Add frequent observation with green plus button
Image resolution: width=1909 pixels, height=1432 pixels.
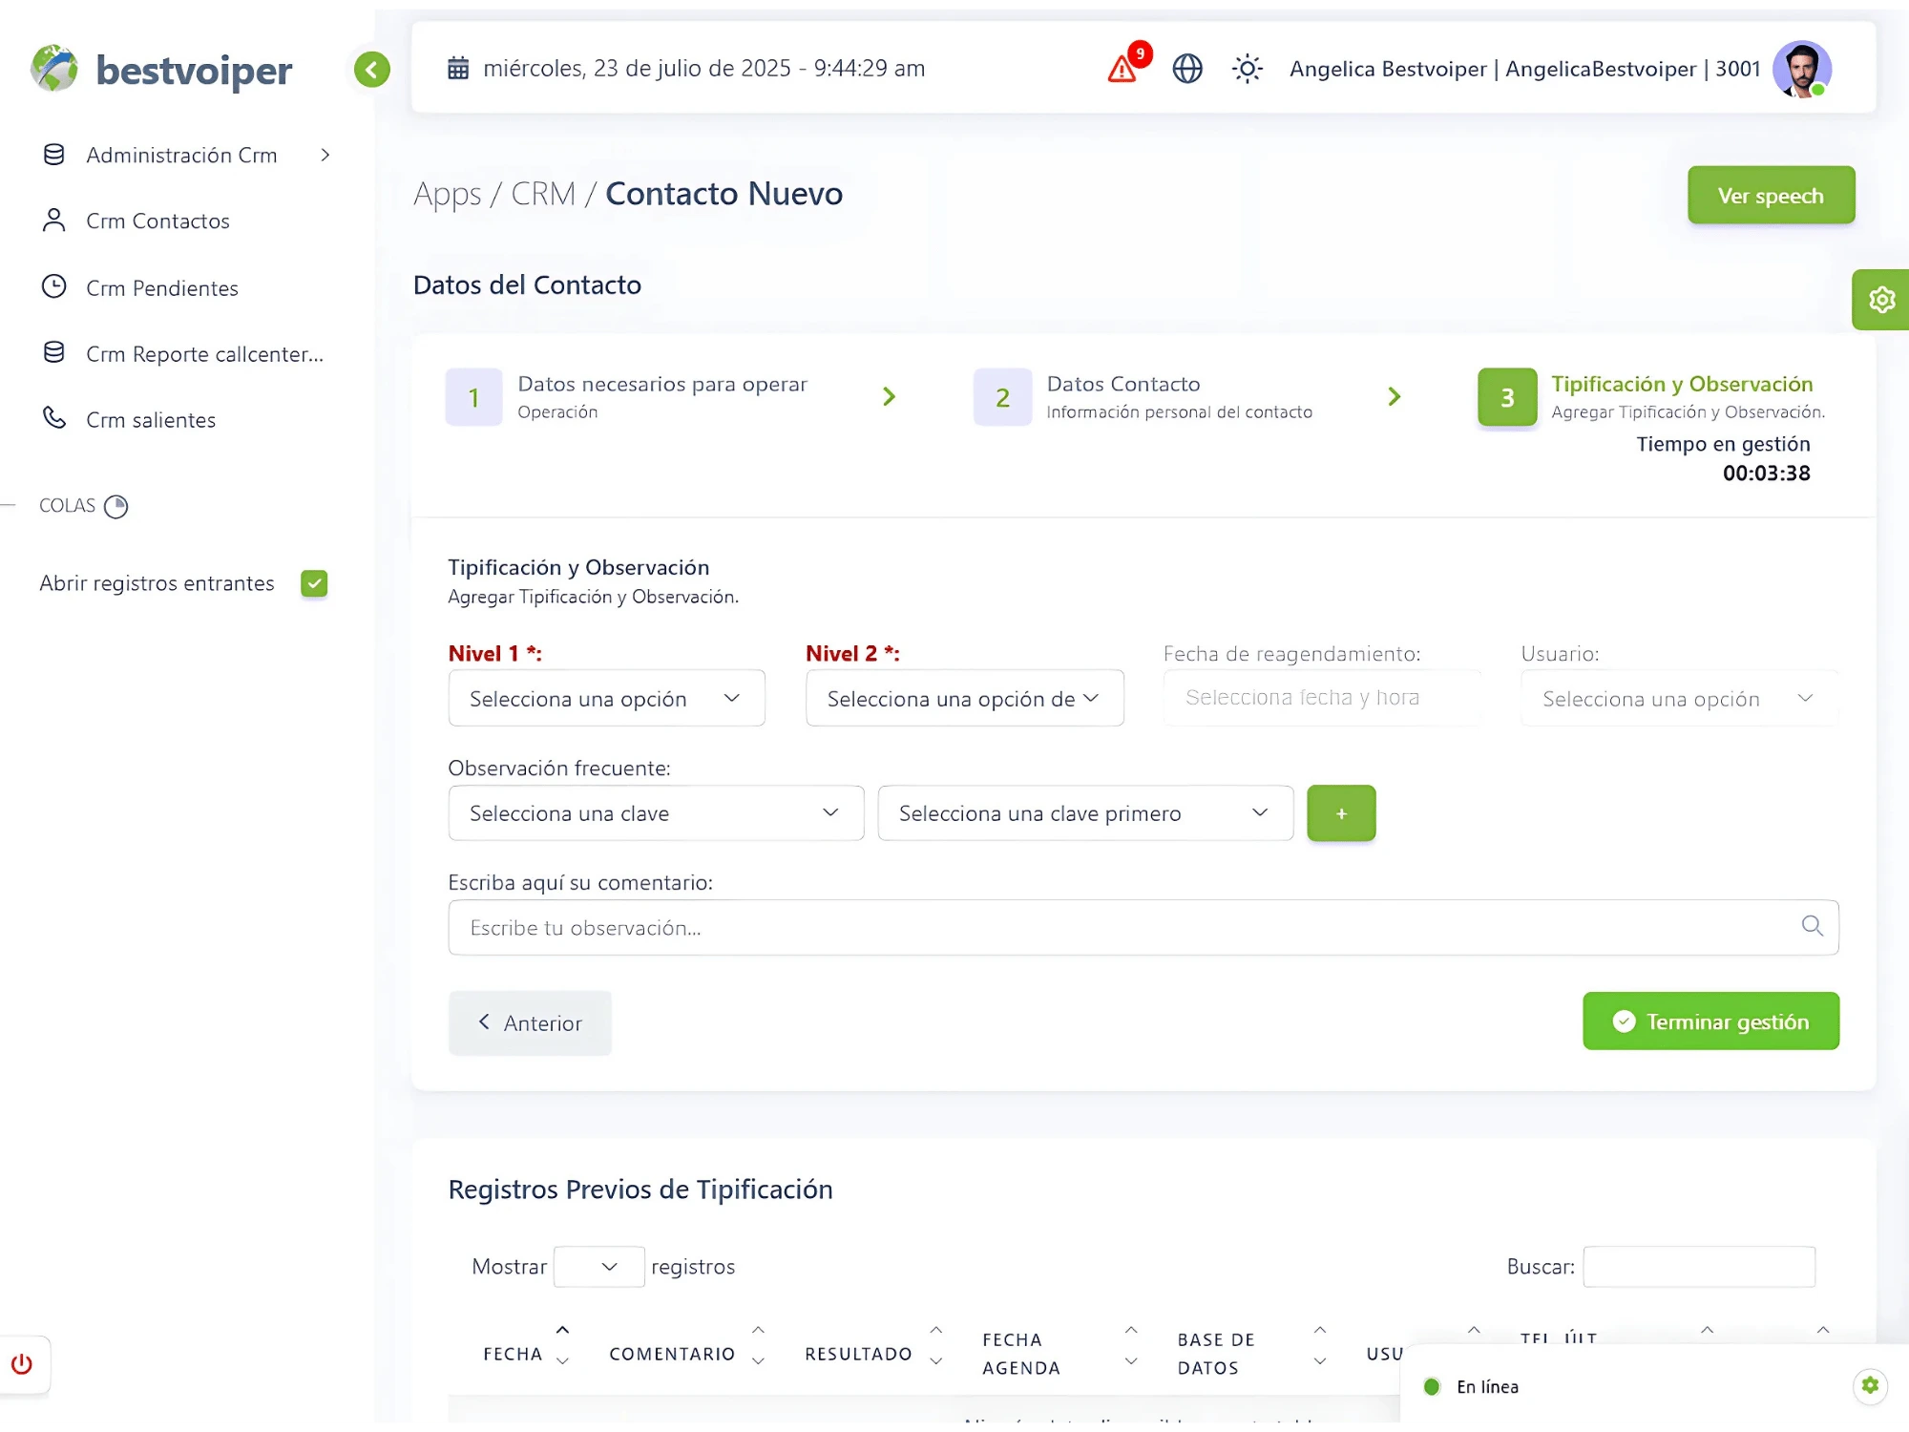pyautogui.click(x=1341, y=813)
